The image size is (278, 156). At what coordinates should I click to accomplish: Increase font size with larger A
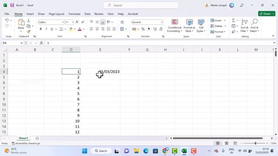tap(77, 22)
